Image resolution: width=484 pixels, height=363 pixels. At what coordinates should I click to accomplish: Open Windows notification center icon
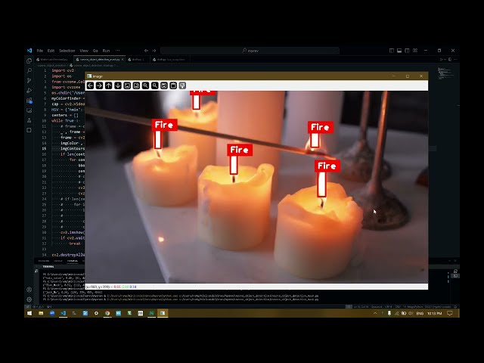[x=450, y=313]
